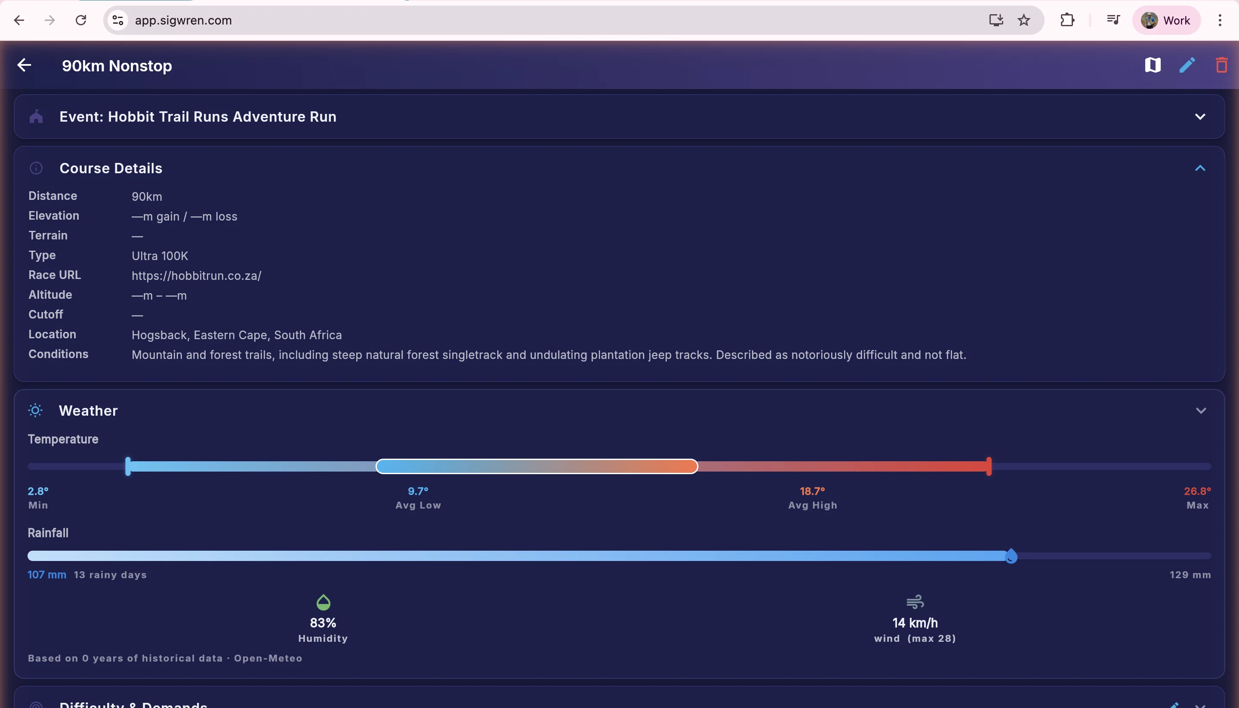Click the red delete trash icon
The width and height of the screenshot is (1239, 708).
(1221, 64)
